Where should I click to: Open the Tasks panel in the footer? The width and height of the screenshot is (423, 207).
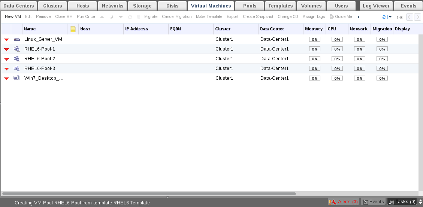click(x=402, y=202)
